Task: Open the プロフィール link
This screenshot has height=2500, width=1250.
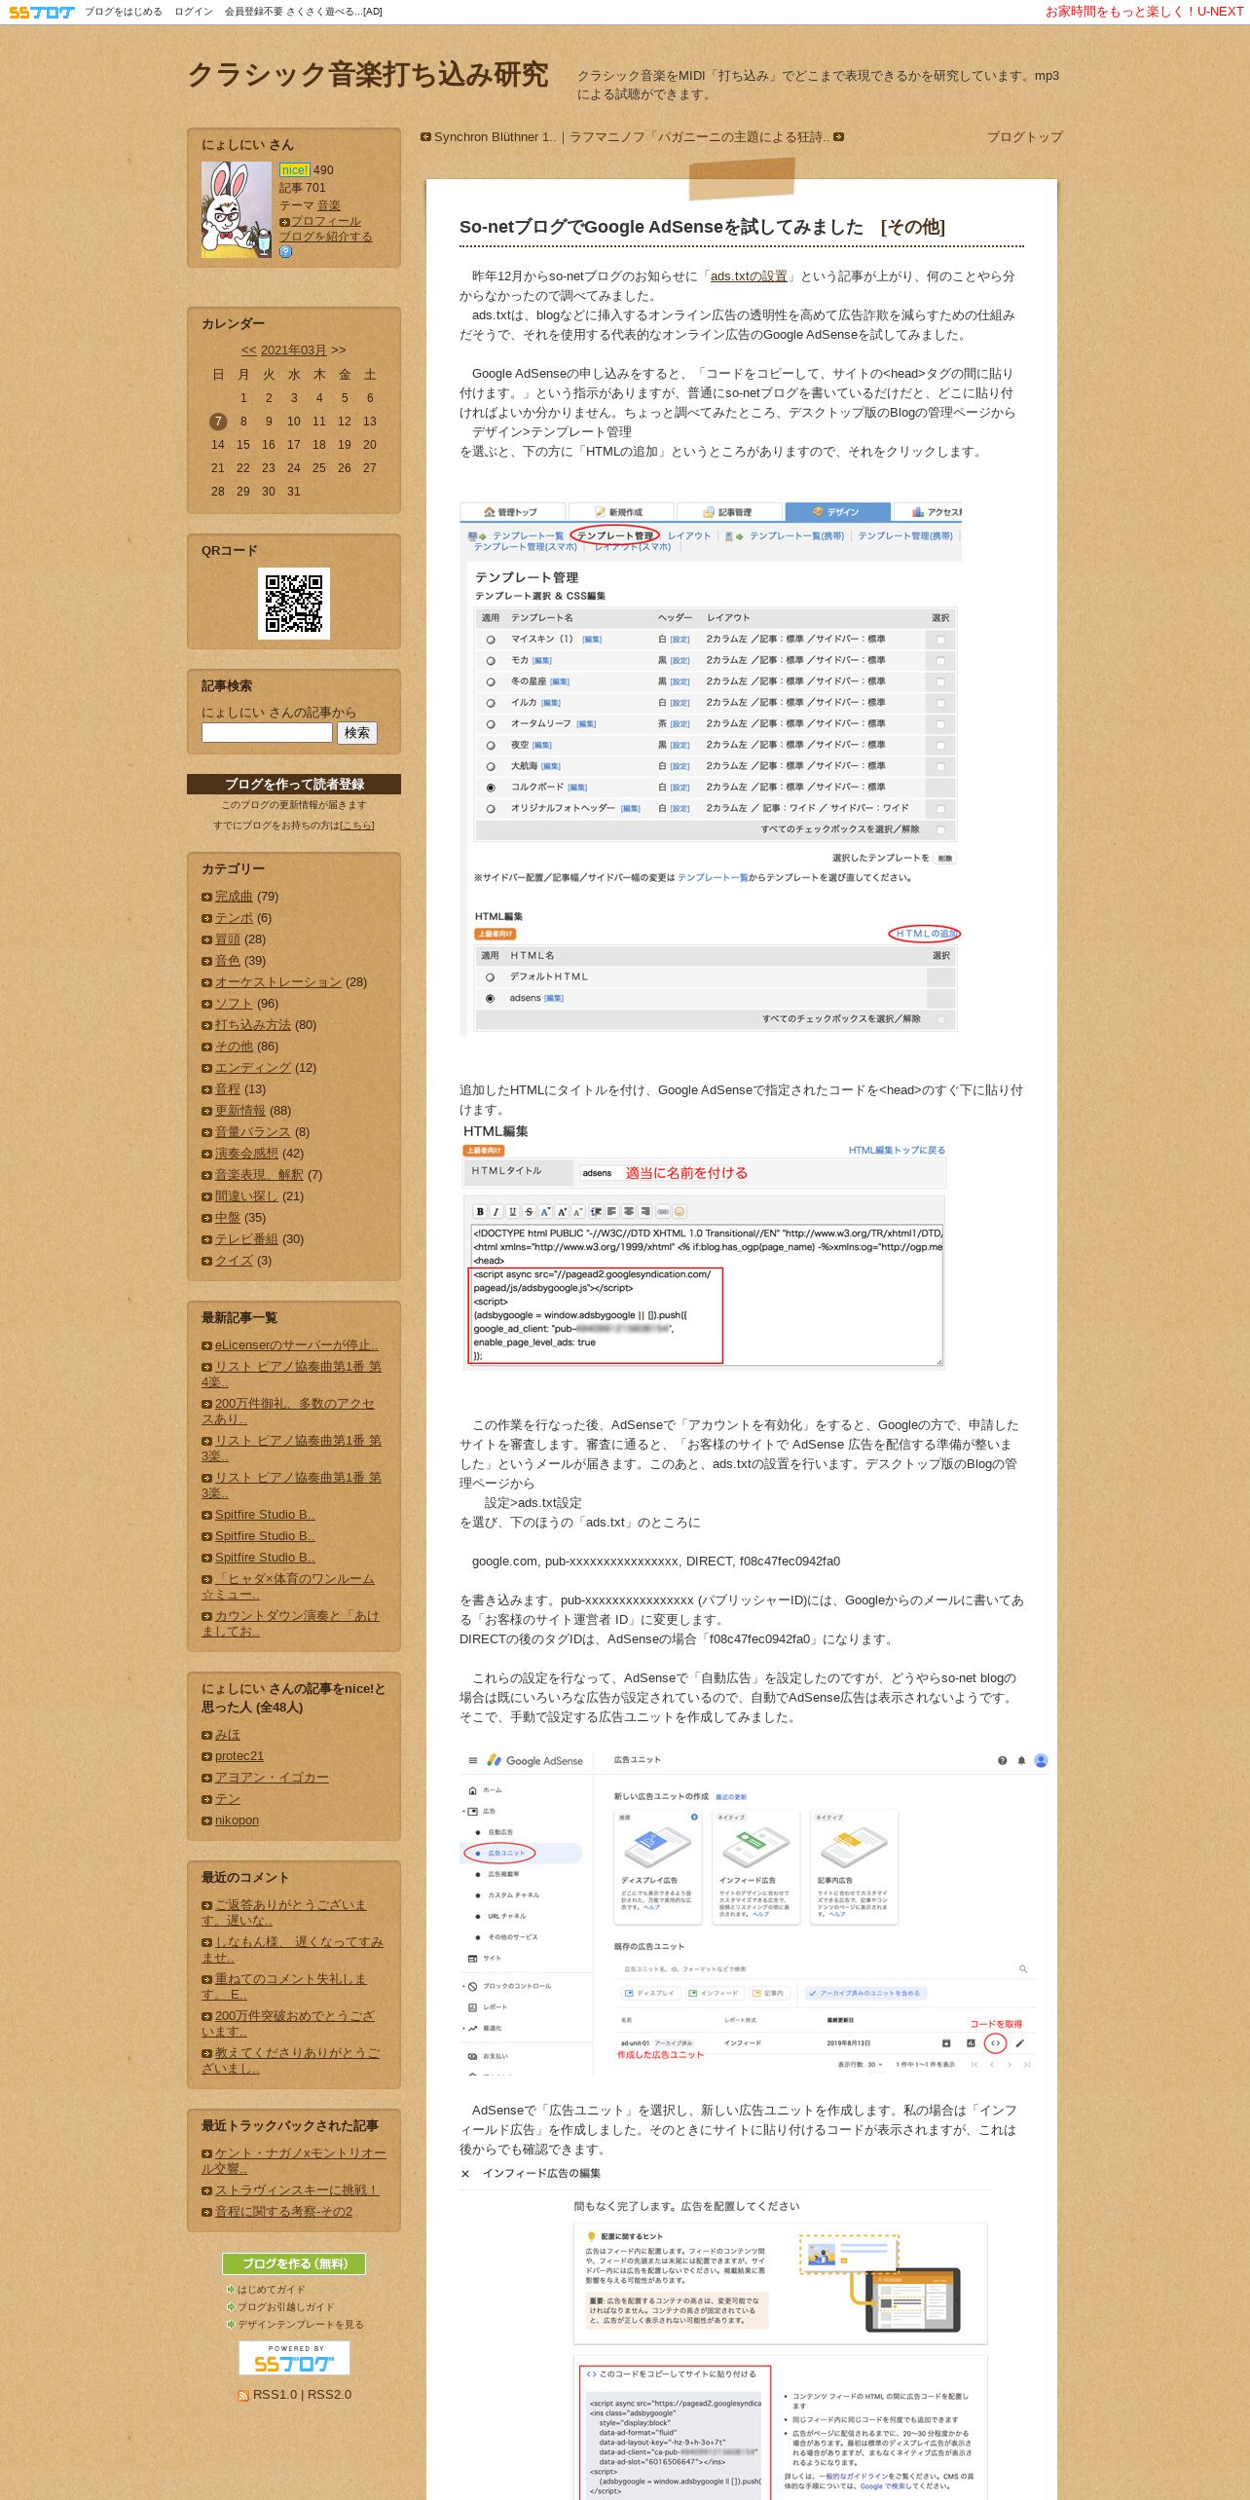Action: click(x=325, y=221)
